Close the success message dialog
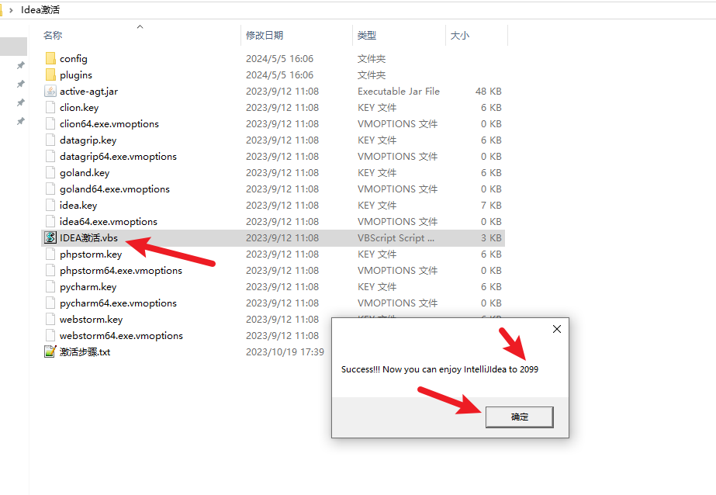Image resolution: width=716 pixels, height=495 pixels. click(557, 329)
